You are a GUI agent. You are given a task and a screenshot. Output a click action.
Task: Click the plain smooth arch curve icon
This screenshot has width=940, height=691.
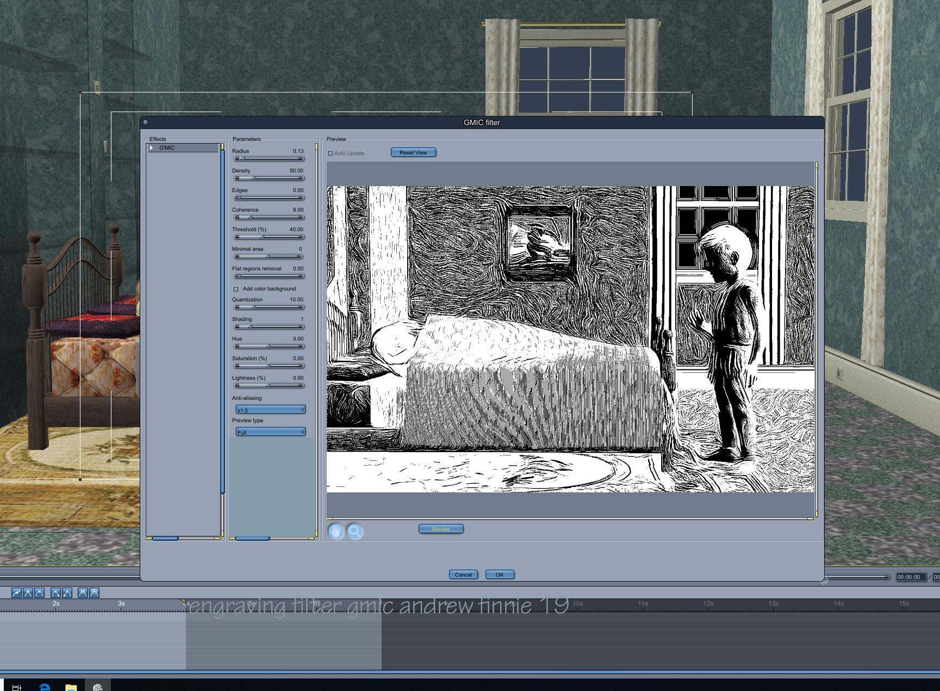click(x=39, y=593)
